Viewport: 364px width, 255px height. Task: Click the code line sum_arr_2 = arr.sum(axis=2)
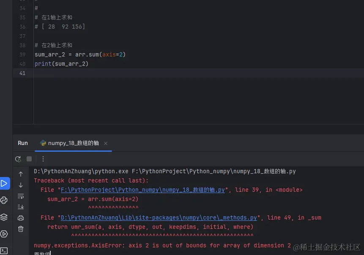pos(80,55)
